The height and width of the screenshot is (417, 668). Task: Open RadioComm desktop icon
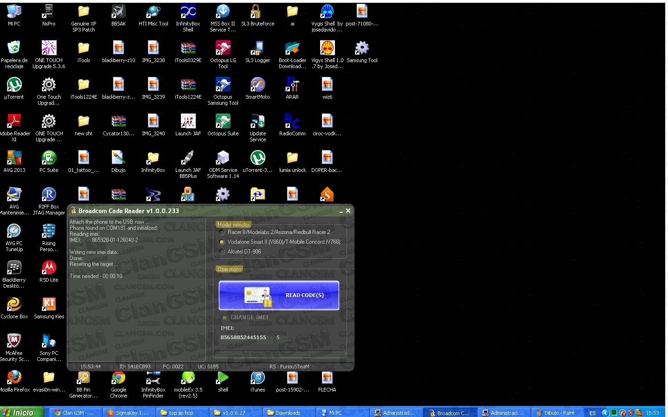[292, 125]
